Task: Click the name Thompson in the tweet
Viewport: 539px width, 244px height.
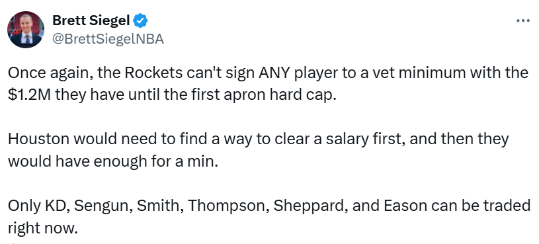Action: pyautogui.click(x=228, y=206)
